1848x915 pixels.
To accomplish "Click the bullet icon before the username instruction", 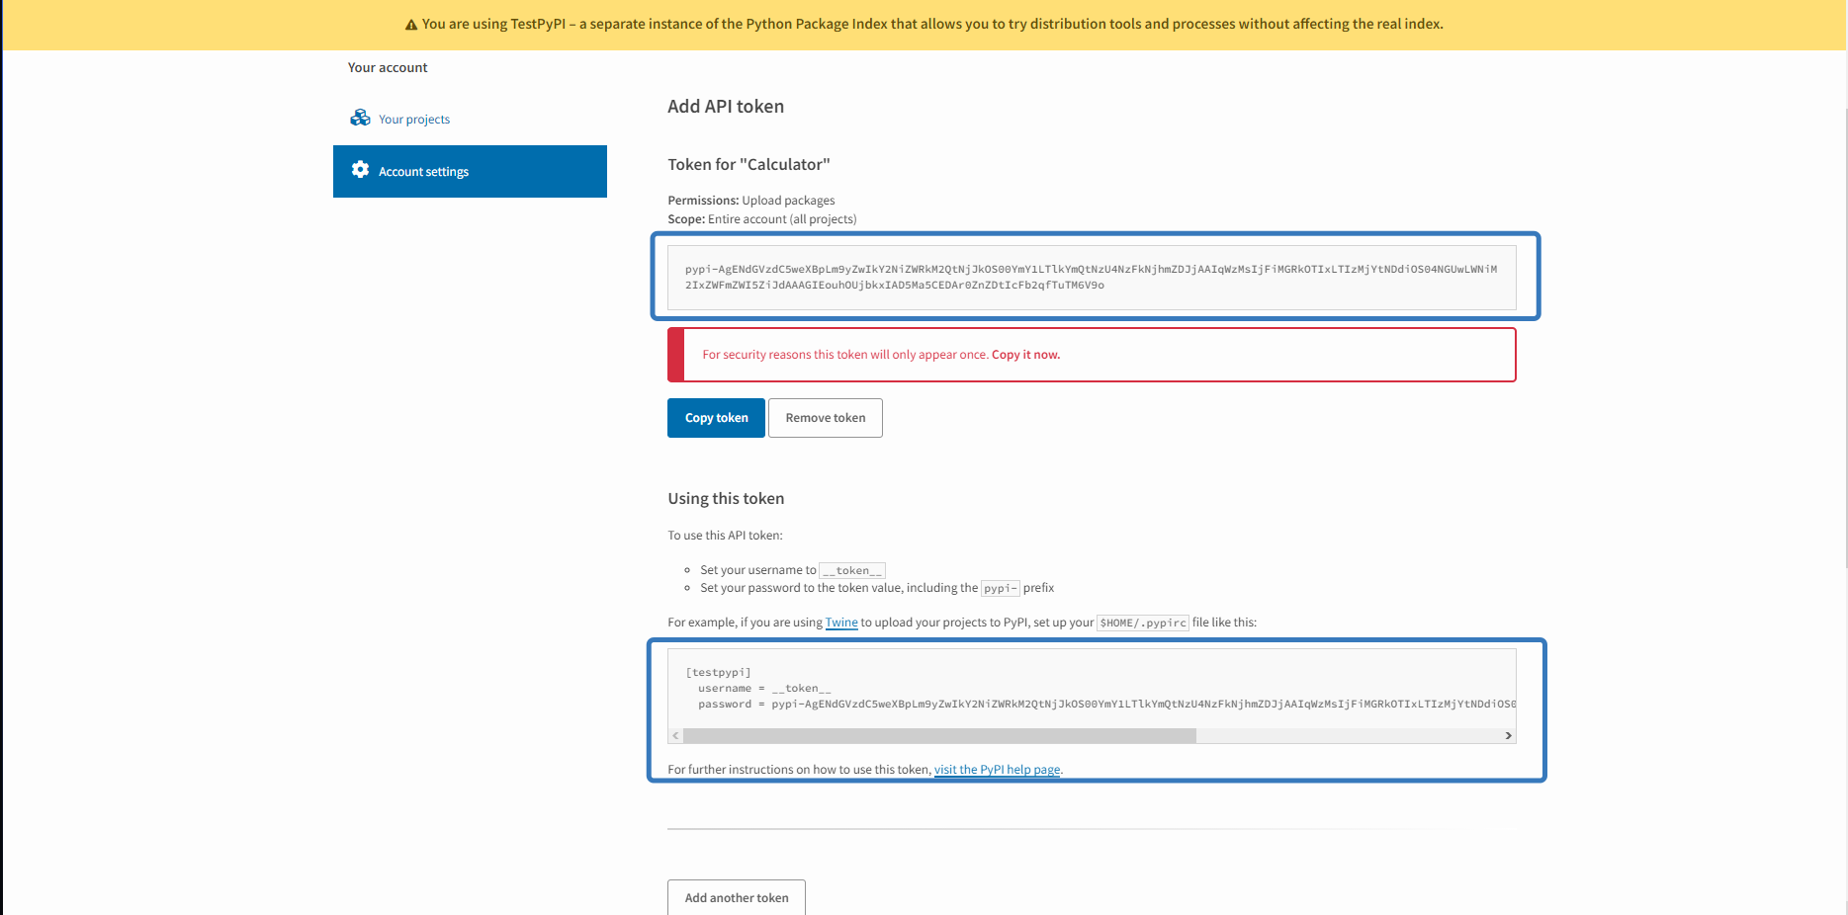I will pyautogui.click(x=687, y=570).
